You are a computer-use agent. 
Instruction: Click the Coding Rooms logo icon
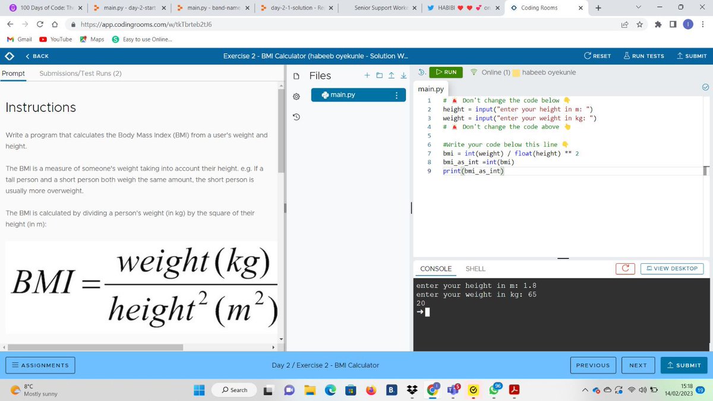click(10, 56)
